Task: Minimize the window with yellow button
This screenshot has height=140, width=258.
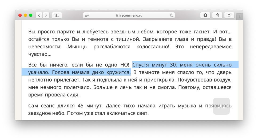Action: [x=25, y=15]
